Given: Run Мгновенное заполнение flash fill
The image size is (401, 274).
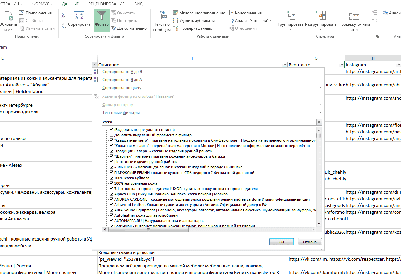Looking at the screenshot, I should (x=199, y=13).
